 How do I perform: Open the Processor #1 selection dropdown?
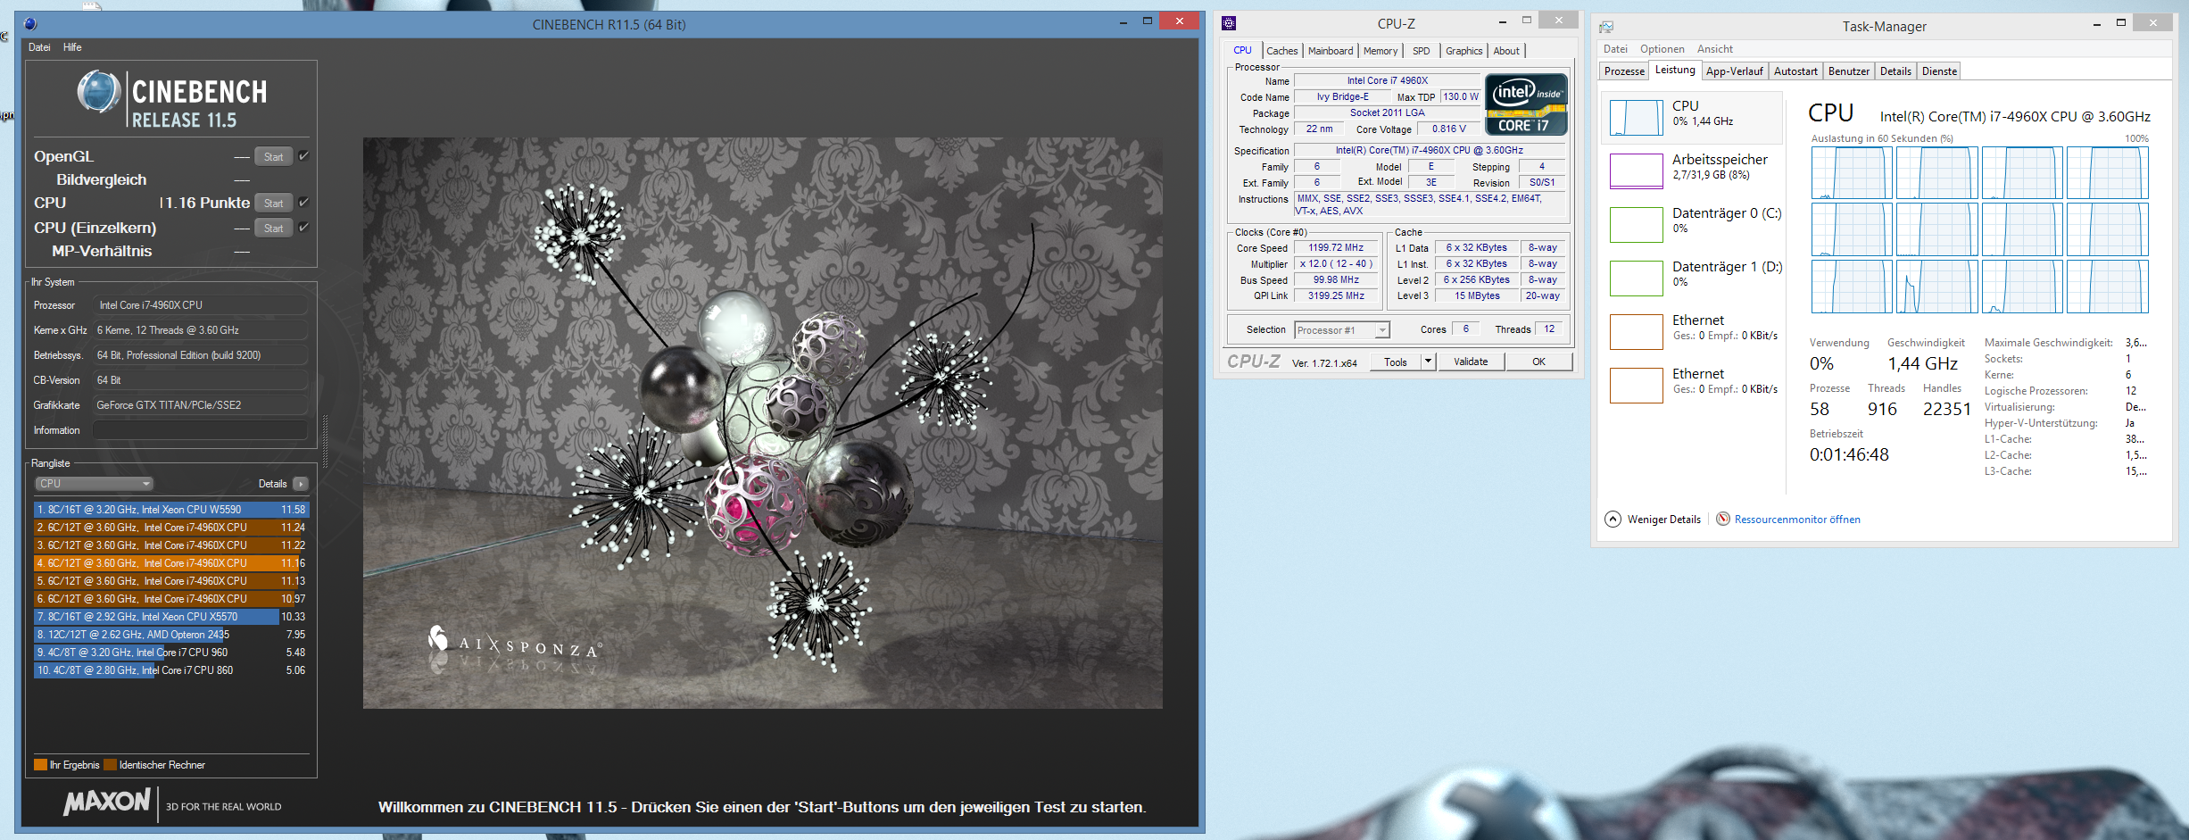(1342, 330)
